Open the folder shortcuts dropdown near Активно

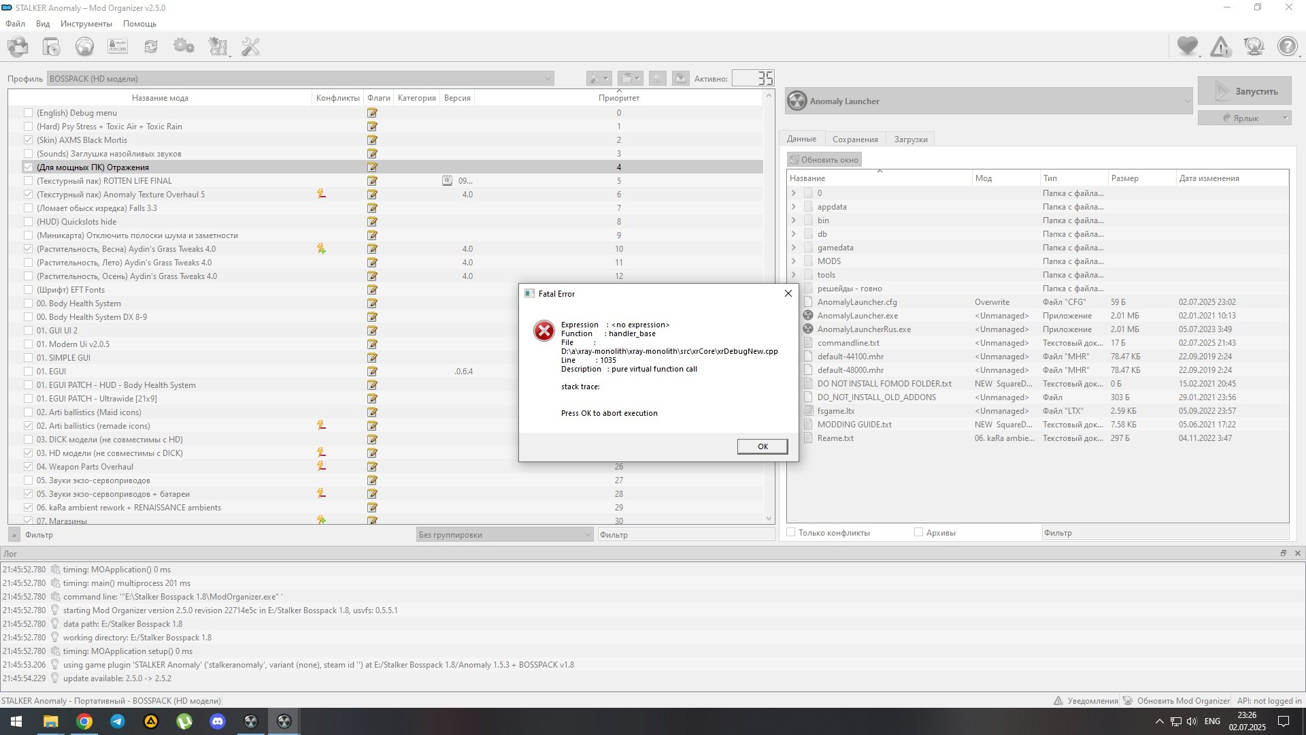pyautogui.click(x=631, y=78)
